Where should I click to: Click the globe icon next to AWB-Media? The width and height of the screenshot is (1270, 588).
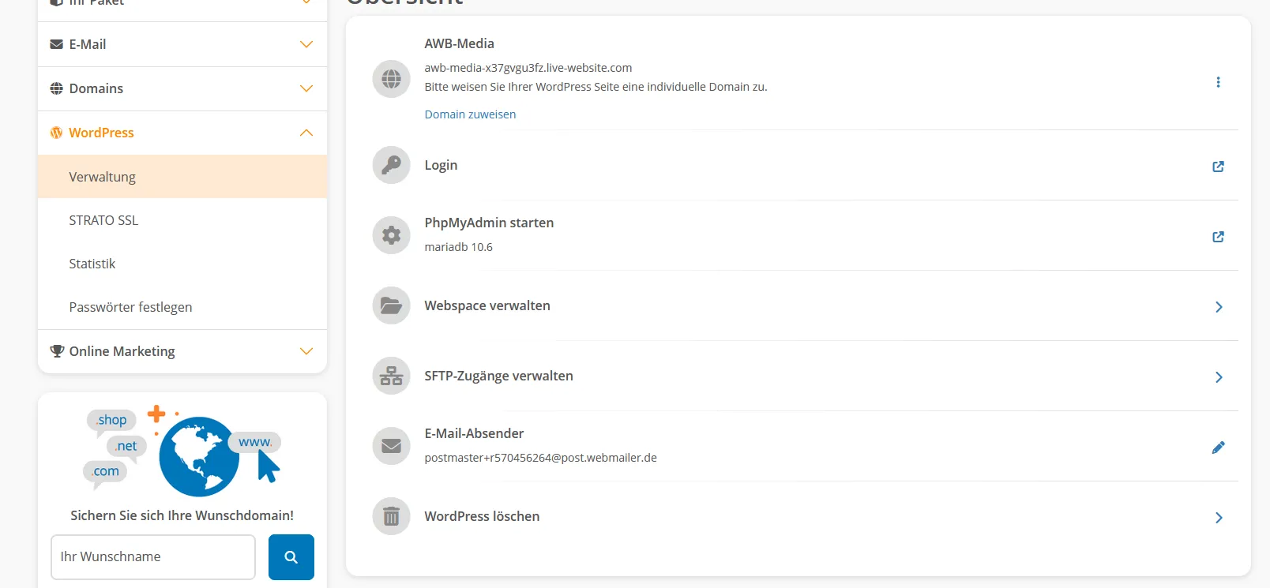click(x=392, y=79)
